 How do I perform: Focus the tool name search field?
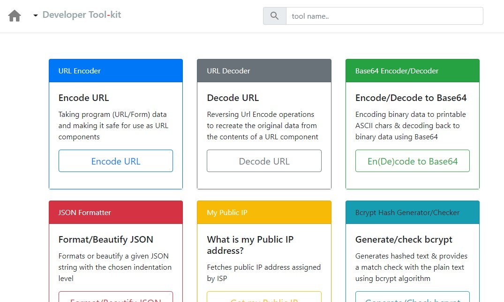(x=384, y=16)
